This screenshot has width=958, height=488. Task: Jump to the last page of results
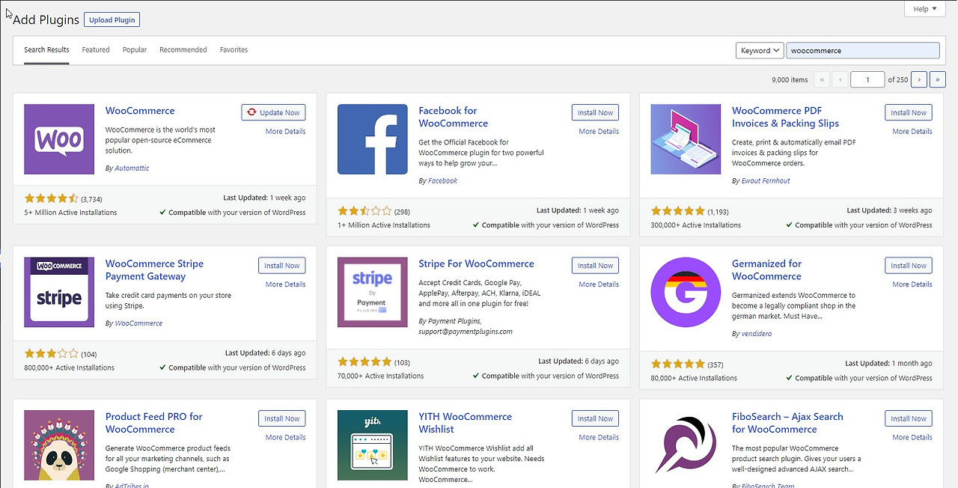pyautogui.click(x=937, y=79)
